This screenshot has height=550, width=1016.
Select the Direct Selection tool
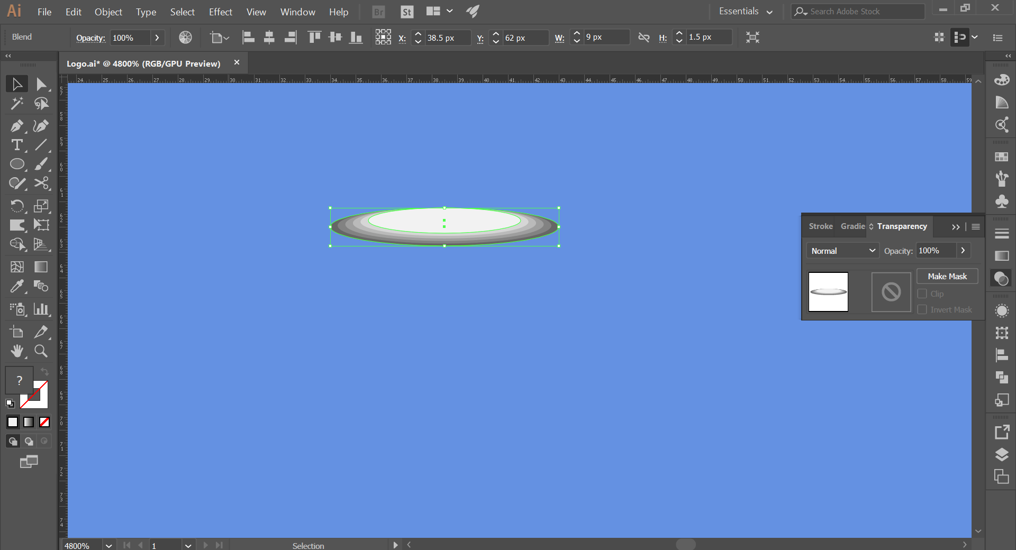coord(41,84)
